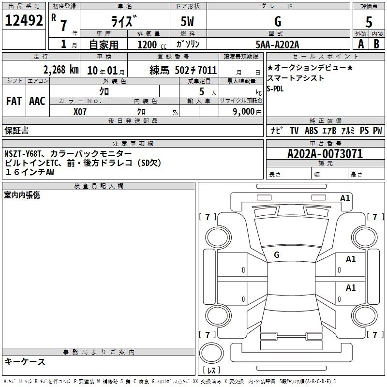Select the アルミ equipment indicator
This screenshot has height=387, width=387.
348,130
